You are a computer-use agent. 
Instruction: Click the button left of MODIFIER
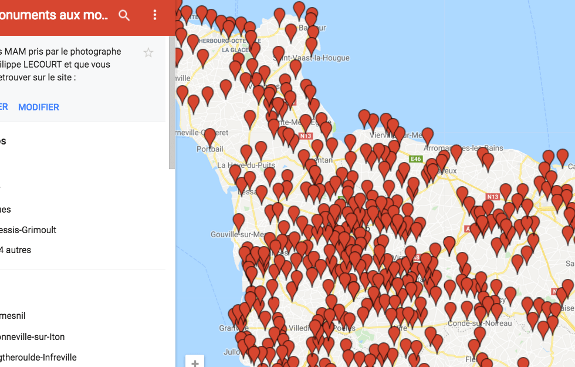pyautogui.click(x=4, y=107)
